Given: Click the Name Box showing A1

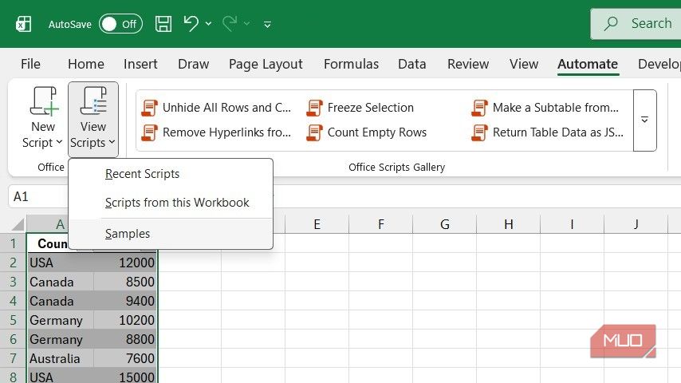Looking at the screenshot, I should click(38, 196).
